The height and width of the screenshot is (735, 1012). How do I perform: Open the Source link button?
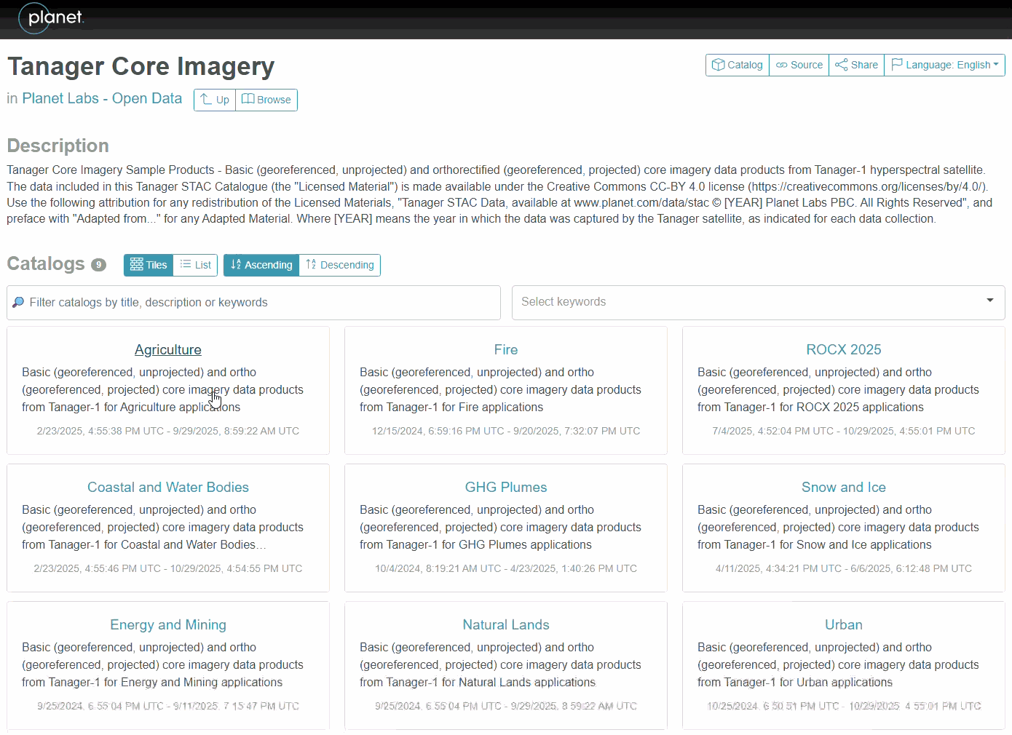click(799, 65)
